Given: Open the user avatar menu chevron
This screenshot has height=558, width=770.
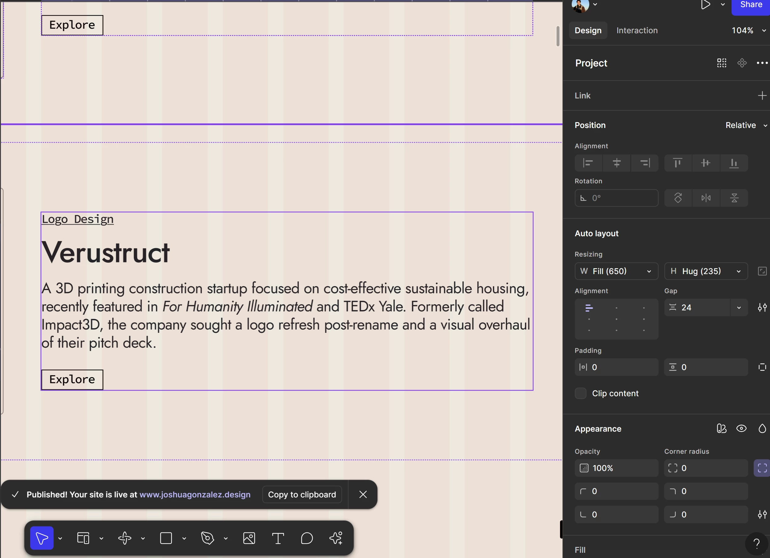Looking at the screenshot, I should (595, 4).
